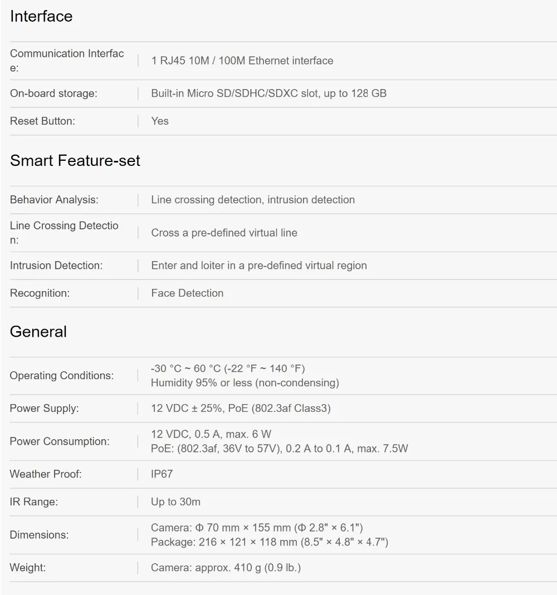Select the IP67 weather proof value
Image resolution: width=557 pixels, height=595 pixels.
[x=162, y=474]
